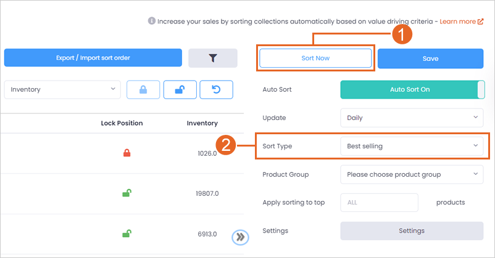Toggle the green unlock on the 6913.0 row
Screen dimensions: 495x258
(127, 234)
